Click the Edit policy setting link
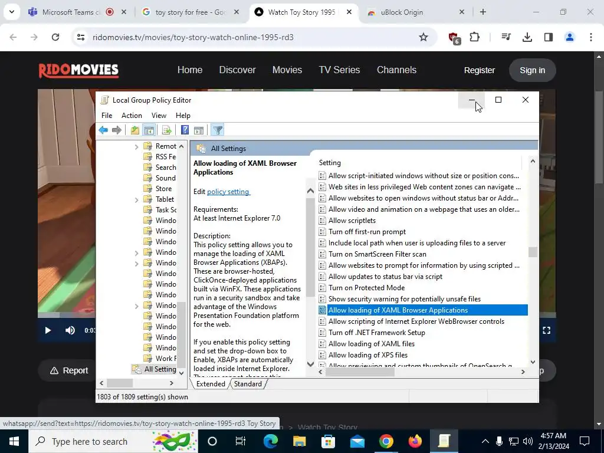The image size is (604, 453). tap(228, 192)
